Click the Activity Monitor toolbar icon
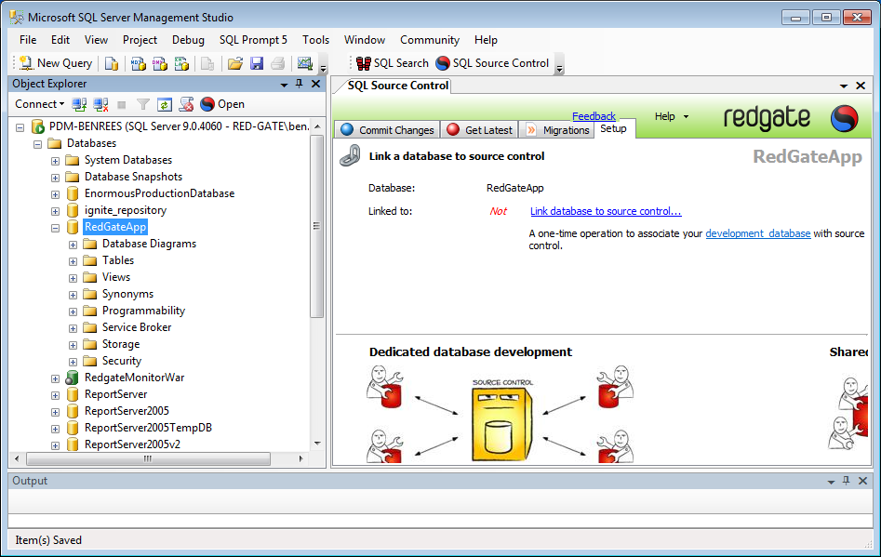This screenshot has width=881, height=557. 304,63
